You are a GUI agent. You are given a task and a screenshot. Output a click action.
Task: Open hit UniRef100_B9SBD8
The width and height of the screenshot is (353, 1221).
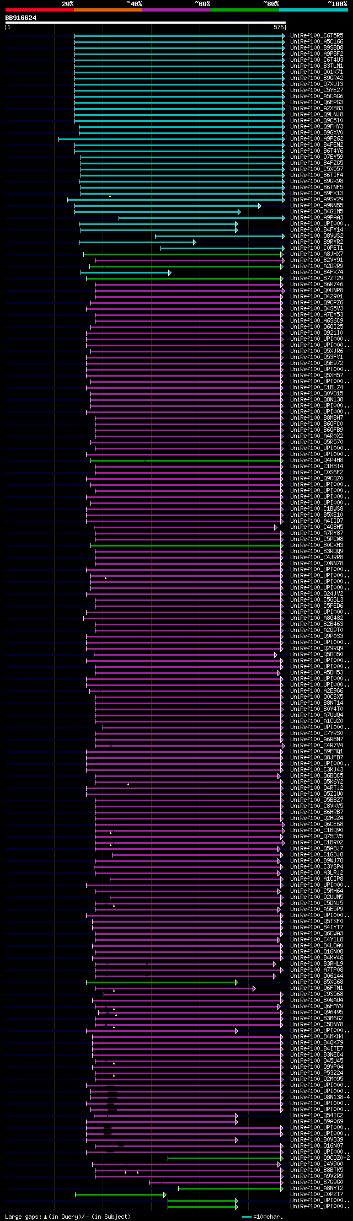[317, 47]
